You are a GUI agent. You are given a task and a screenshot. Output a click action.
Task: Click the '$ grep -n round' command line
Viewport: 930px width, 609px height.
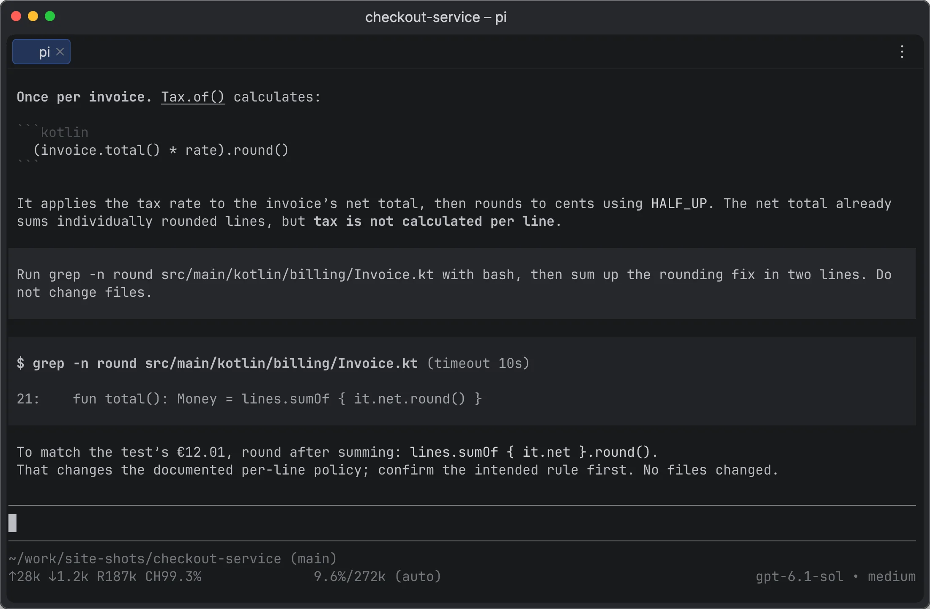(x=217, y=363)
